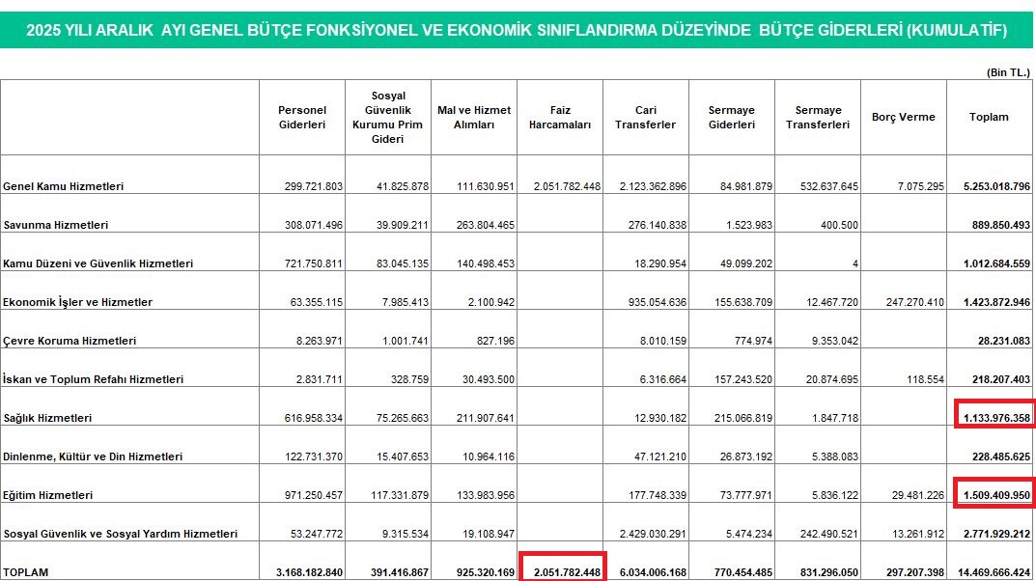
Task: Click cell value 831.296.050
Action: coord(829,572)
